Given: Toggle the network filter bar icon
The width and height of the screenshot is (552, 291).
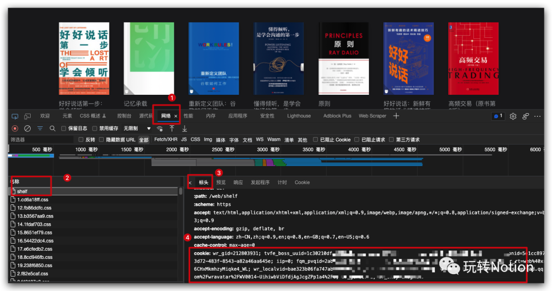Looking at the screenshot, I should (40, 128).
